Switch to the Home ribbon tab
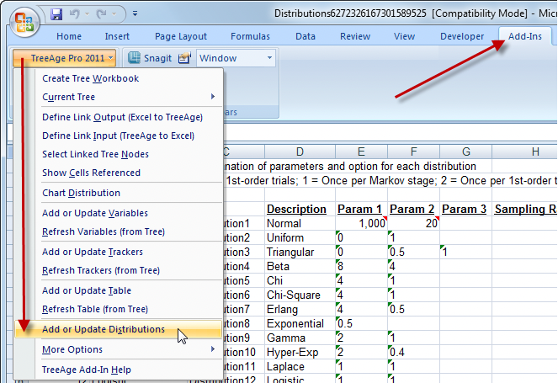 coord(69,36)
